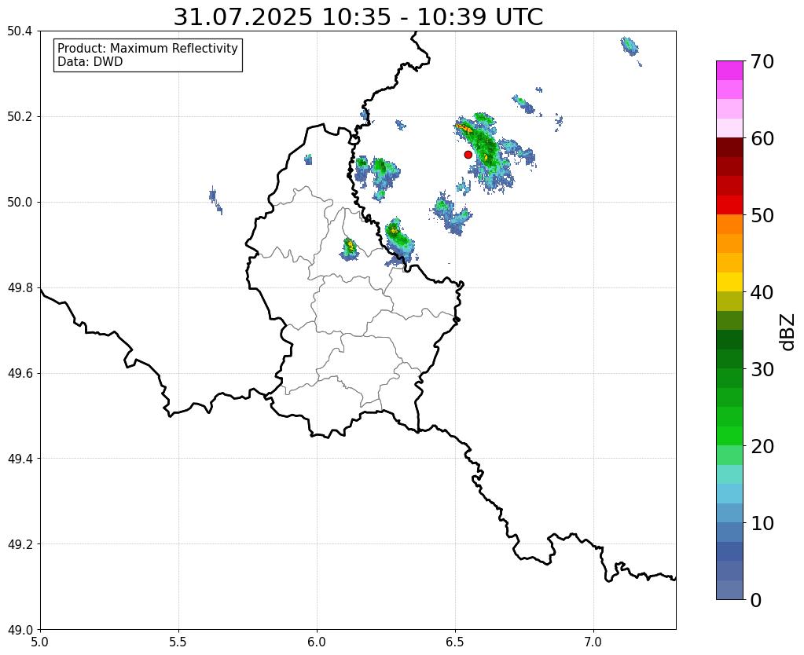Screen dimensions: 804x655
Task: Click the dark maroon colorbar segment below 60
Action: coord(729,148)
